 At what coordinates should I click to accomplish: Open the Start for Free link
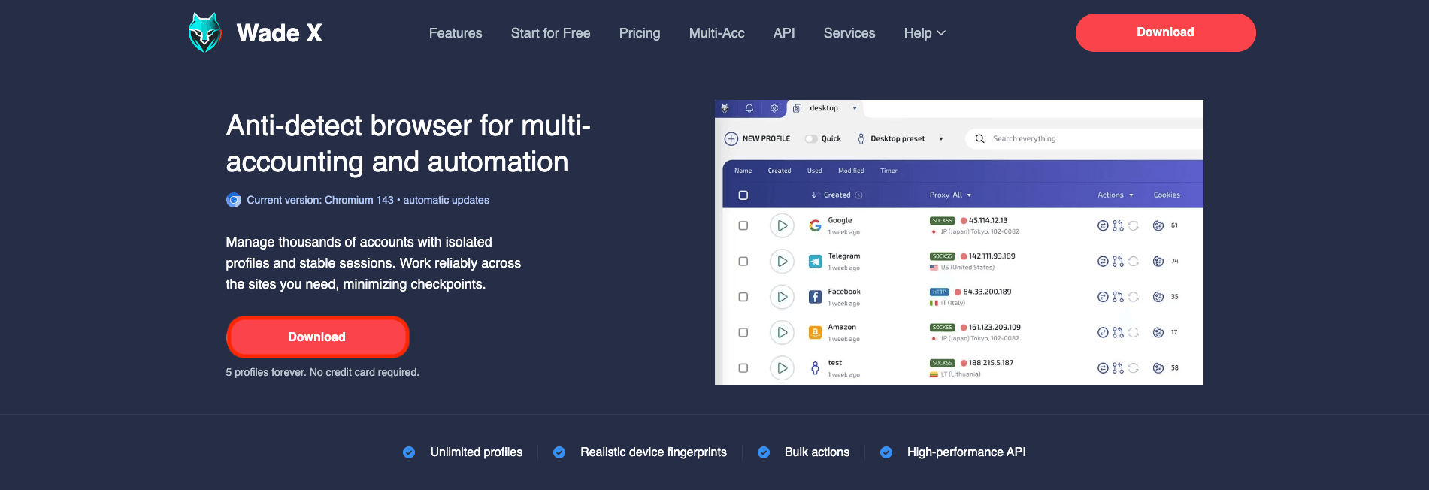click(x=550, y=33)
